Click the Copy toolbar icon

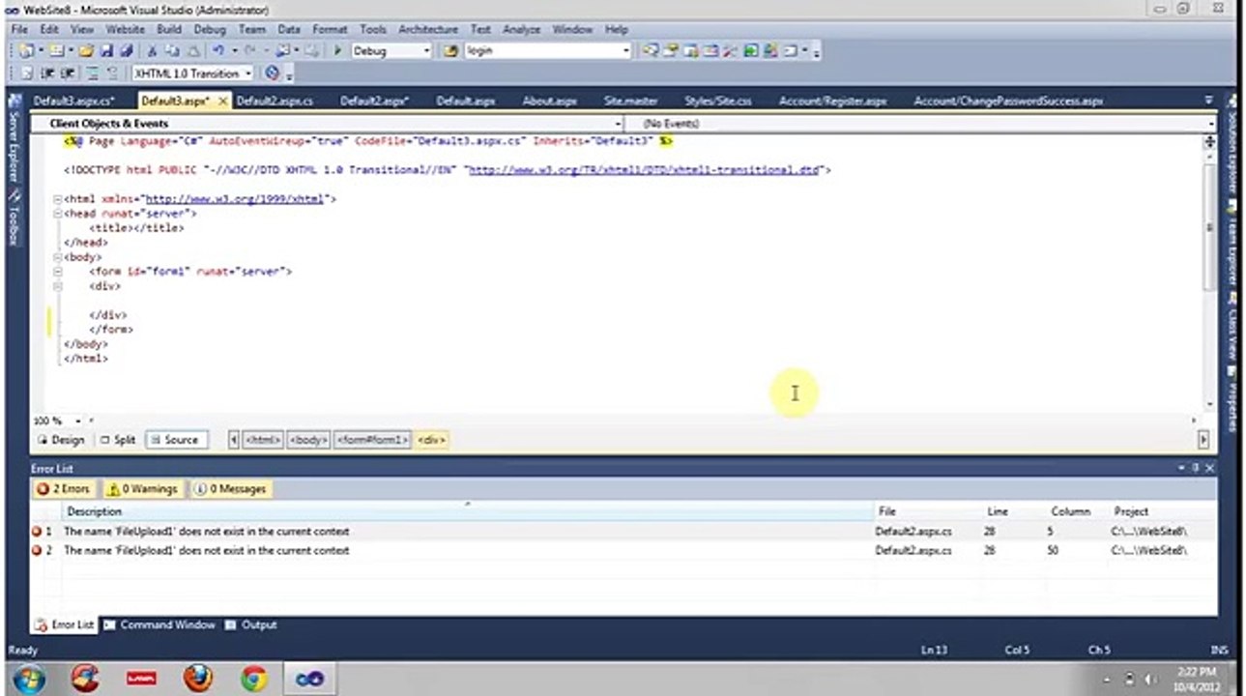coord(172,50)
